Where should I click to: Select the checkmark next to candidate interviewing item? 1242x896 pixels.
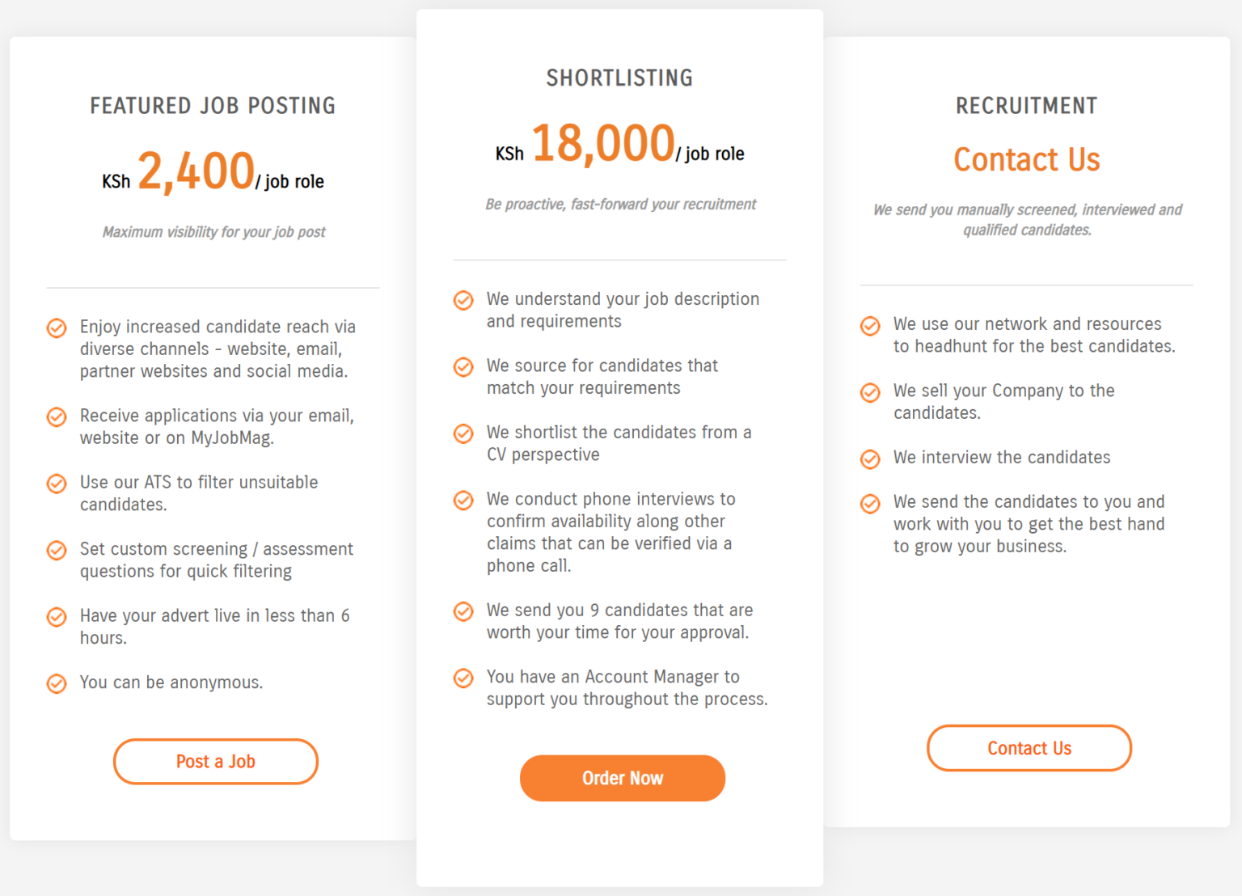tap(869, 459)
